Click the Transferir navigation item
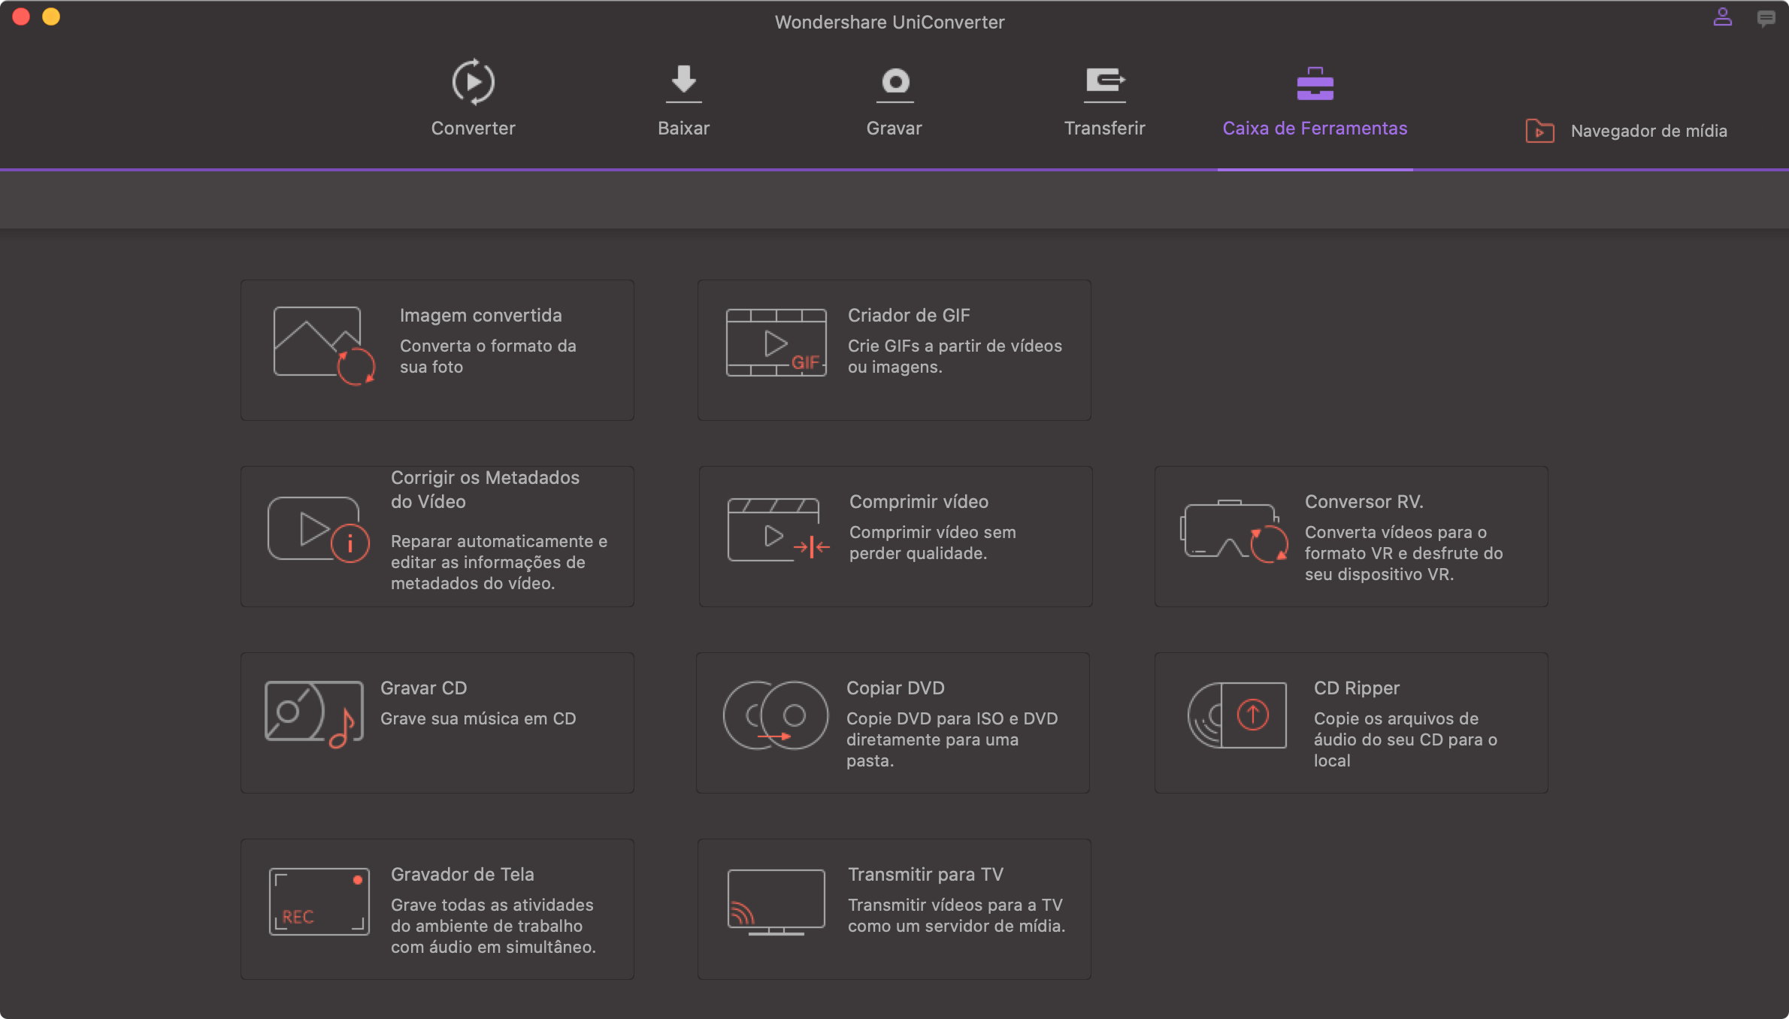This screenshot has height=1019, width=1789. point(1103,101)
